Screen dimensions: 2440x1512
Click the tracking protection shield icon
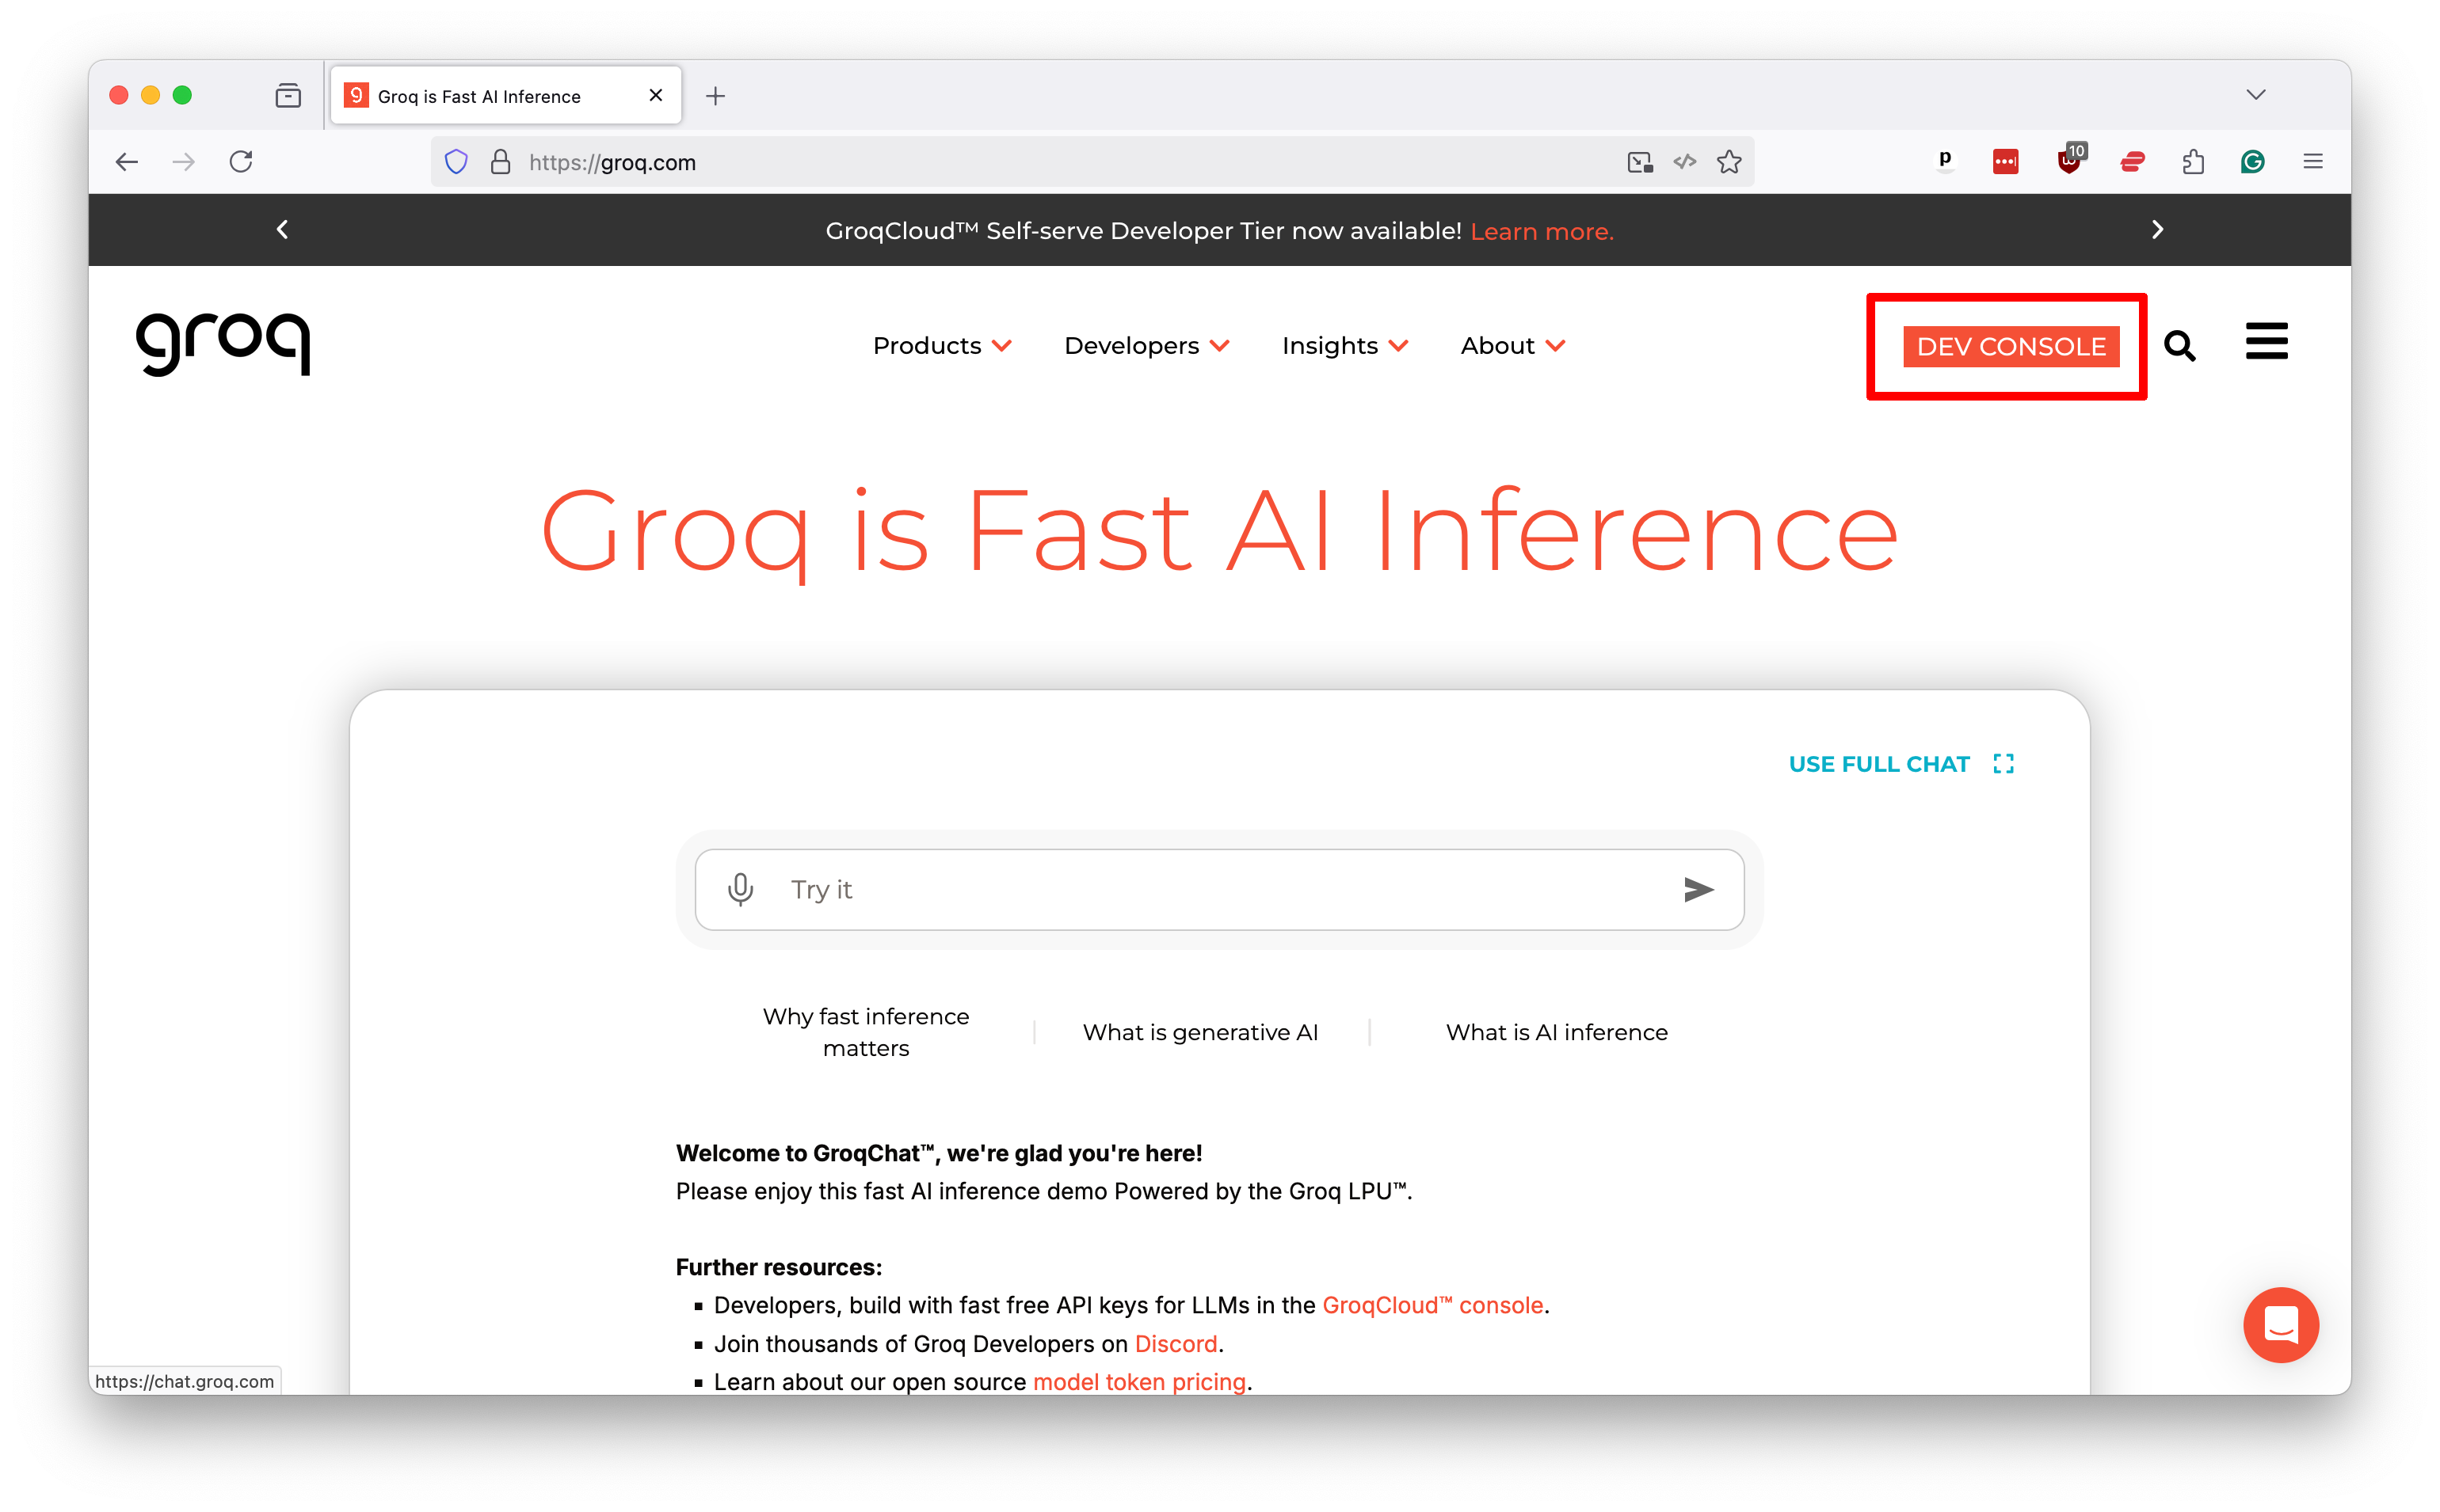click(x=456, y=162)
